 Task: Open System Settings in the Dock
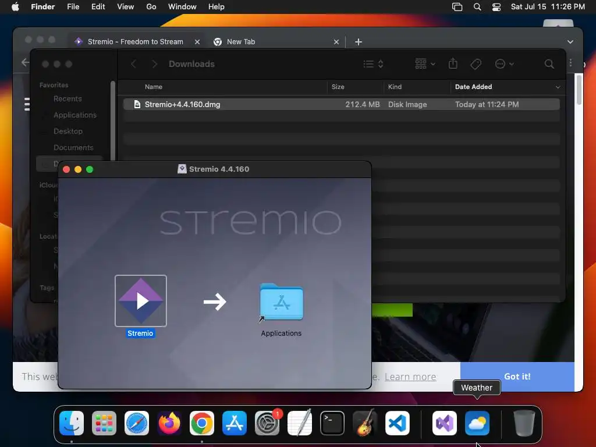(x=267, y=423)
